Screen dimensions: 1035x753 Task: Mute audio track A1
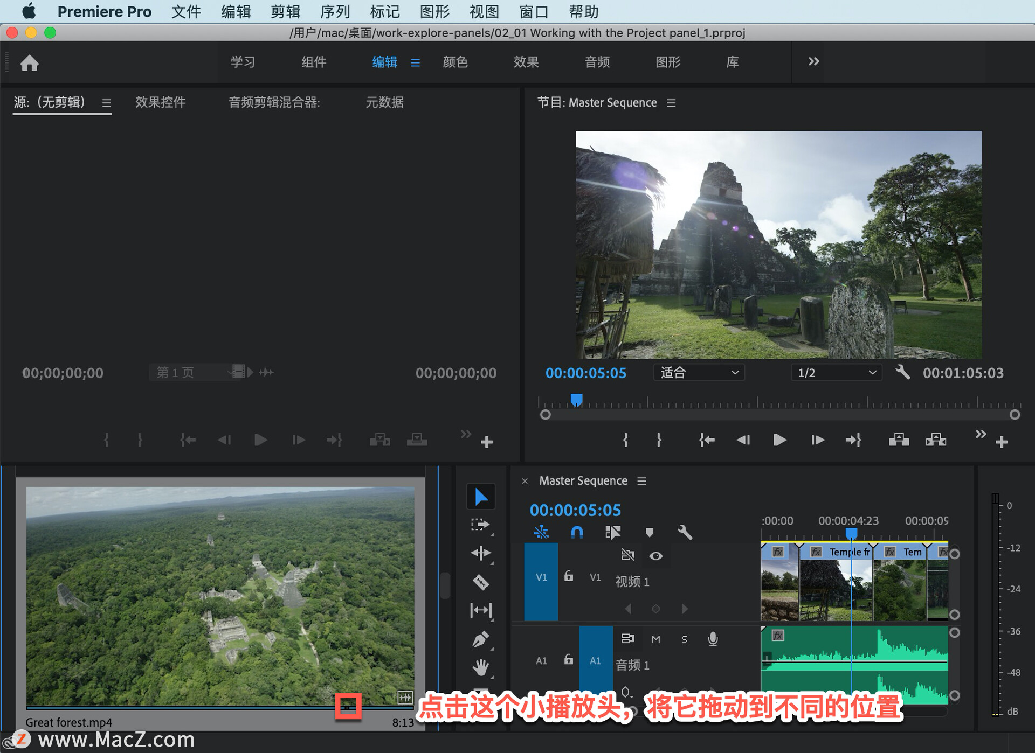point(655,639)
